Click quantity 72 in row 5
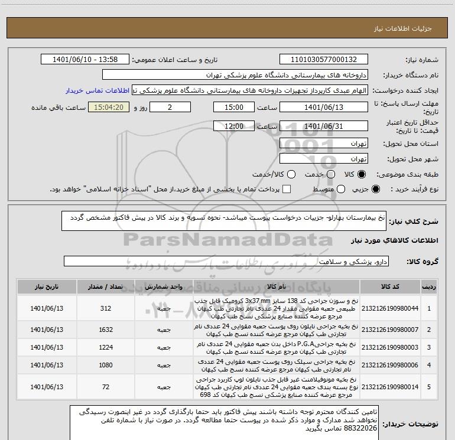 106,387
